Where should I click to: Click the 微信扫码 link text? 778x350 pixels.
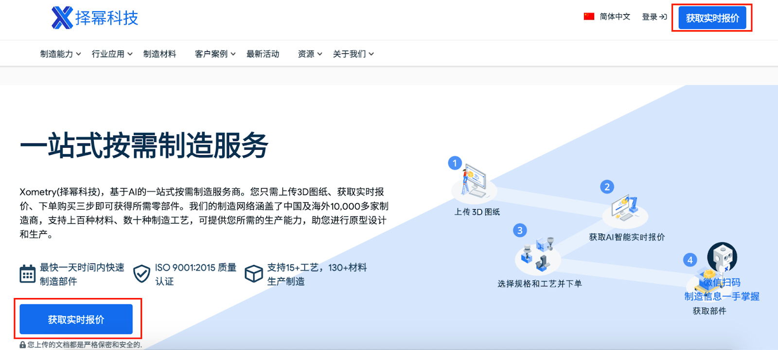722,282
